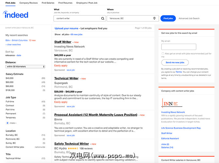Click Send me new jobs button
Screen dimensions: 219x163
pyautogui.click(x=175, y=63)
